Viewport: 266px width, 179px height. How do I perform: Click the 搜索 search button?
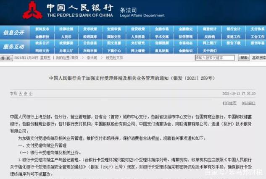244,58
